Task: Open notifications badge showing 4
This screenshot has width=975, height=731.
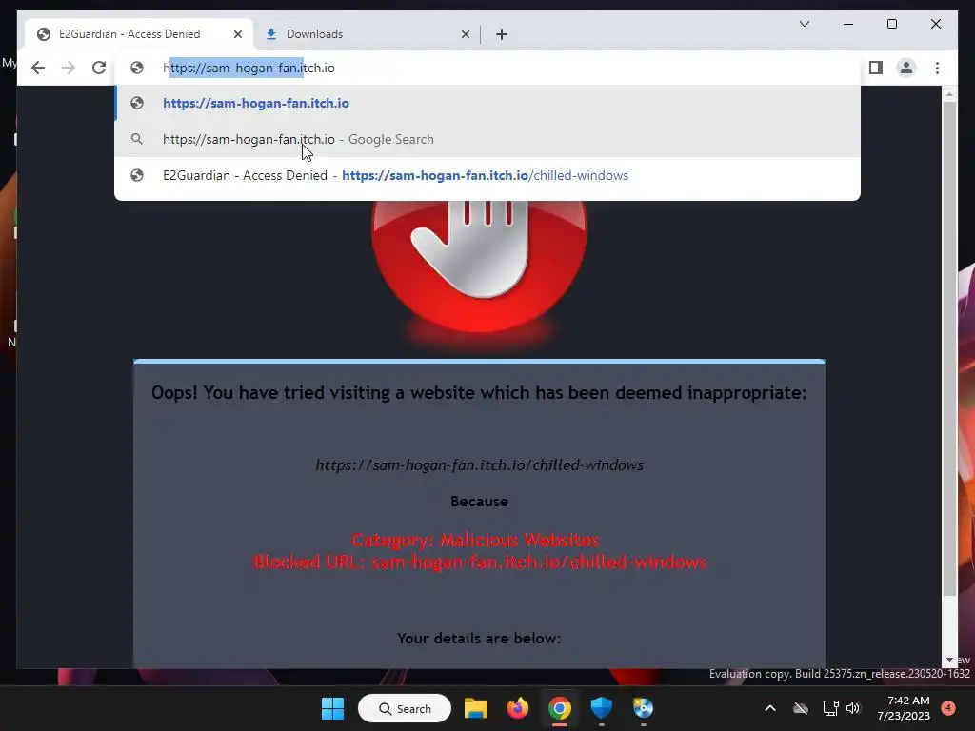Action: [948, 707]
